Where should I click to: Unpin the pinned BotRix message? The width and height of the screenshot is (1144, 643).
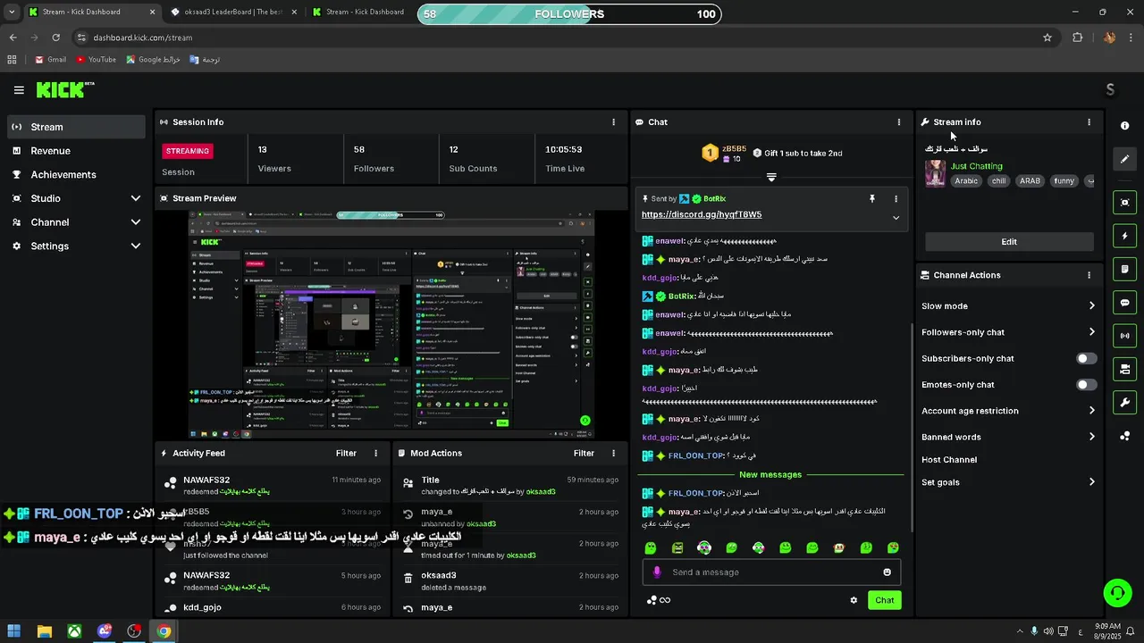pyautogui.click(x=872, y=199)
